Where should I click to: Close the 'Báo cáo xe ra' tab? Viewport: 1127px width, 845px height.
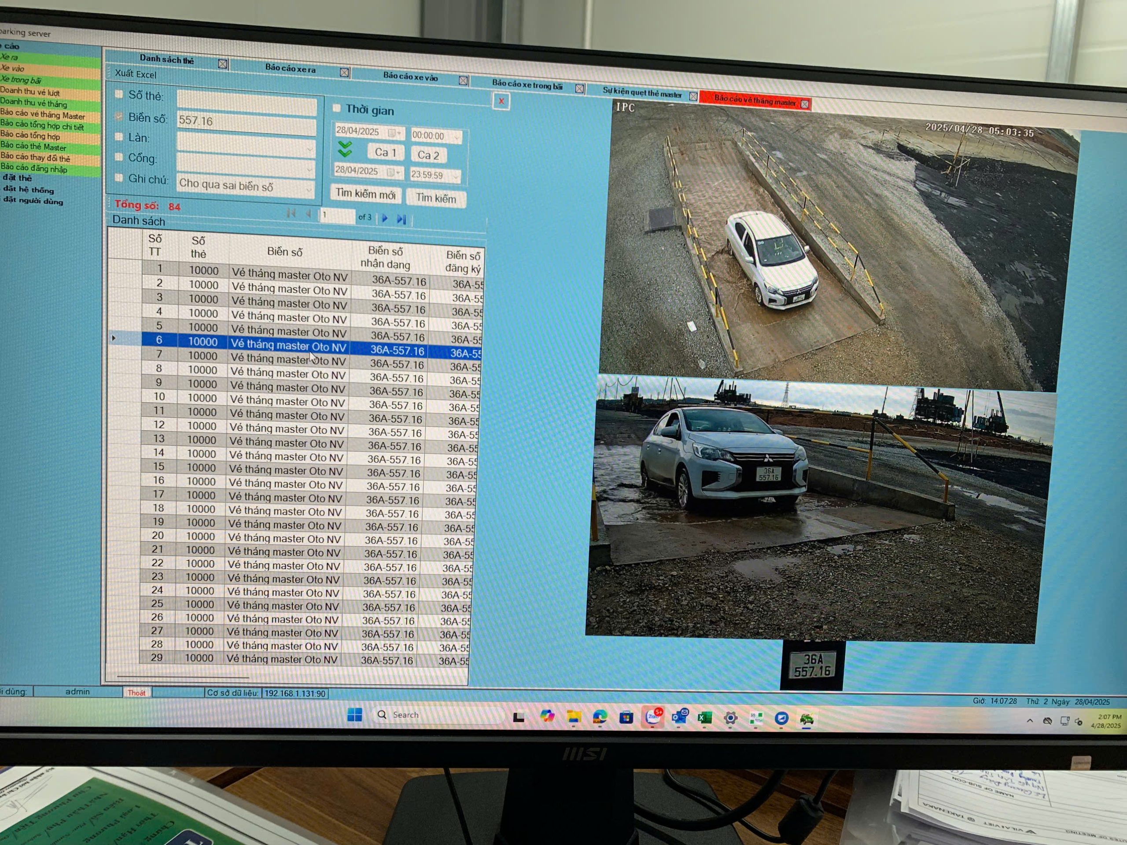coord(344,72)
